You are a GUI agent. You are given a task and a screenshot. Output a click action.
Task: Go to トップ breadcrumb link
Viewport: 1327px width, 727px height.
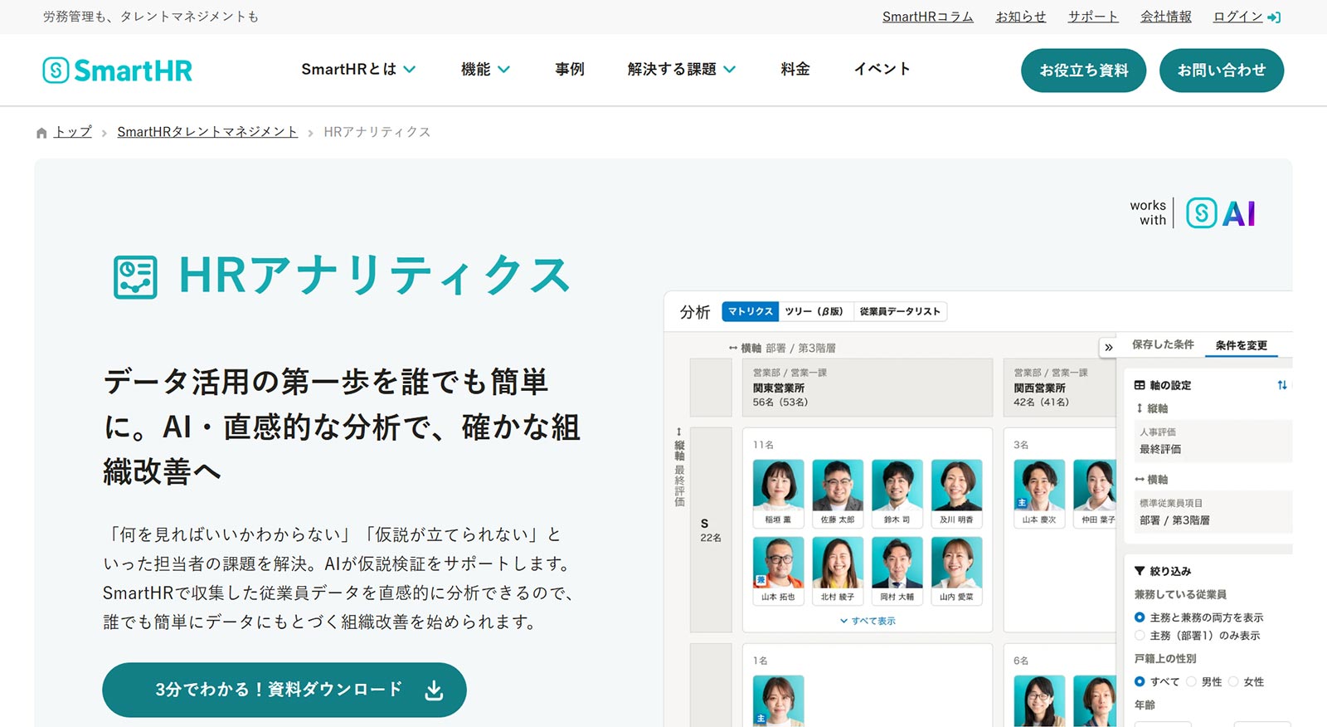(73, 132)
